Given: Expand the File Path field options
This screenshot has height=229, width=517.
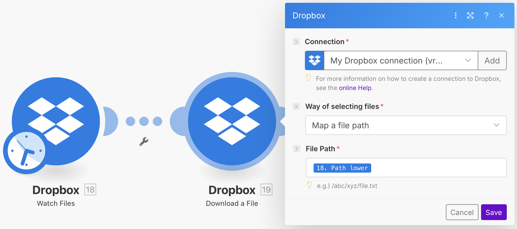Looking at the screenshot, I should pos(296,149).
